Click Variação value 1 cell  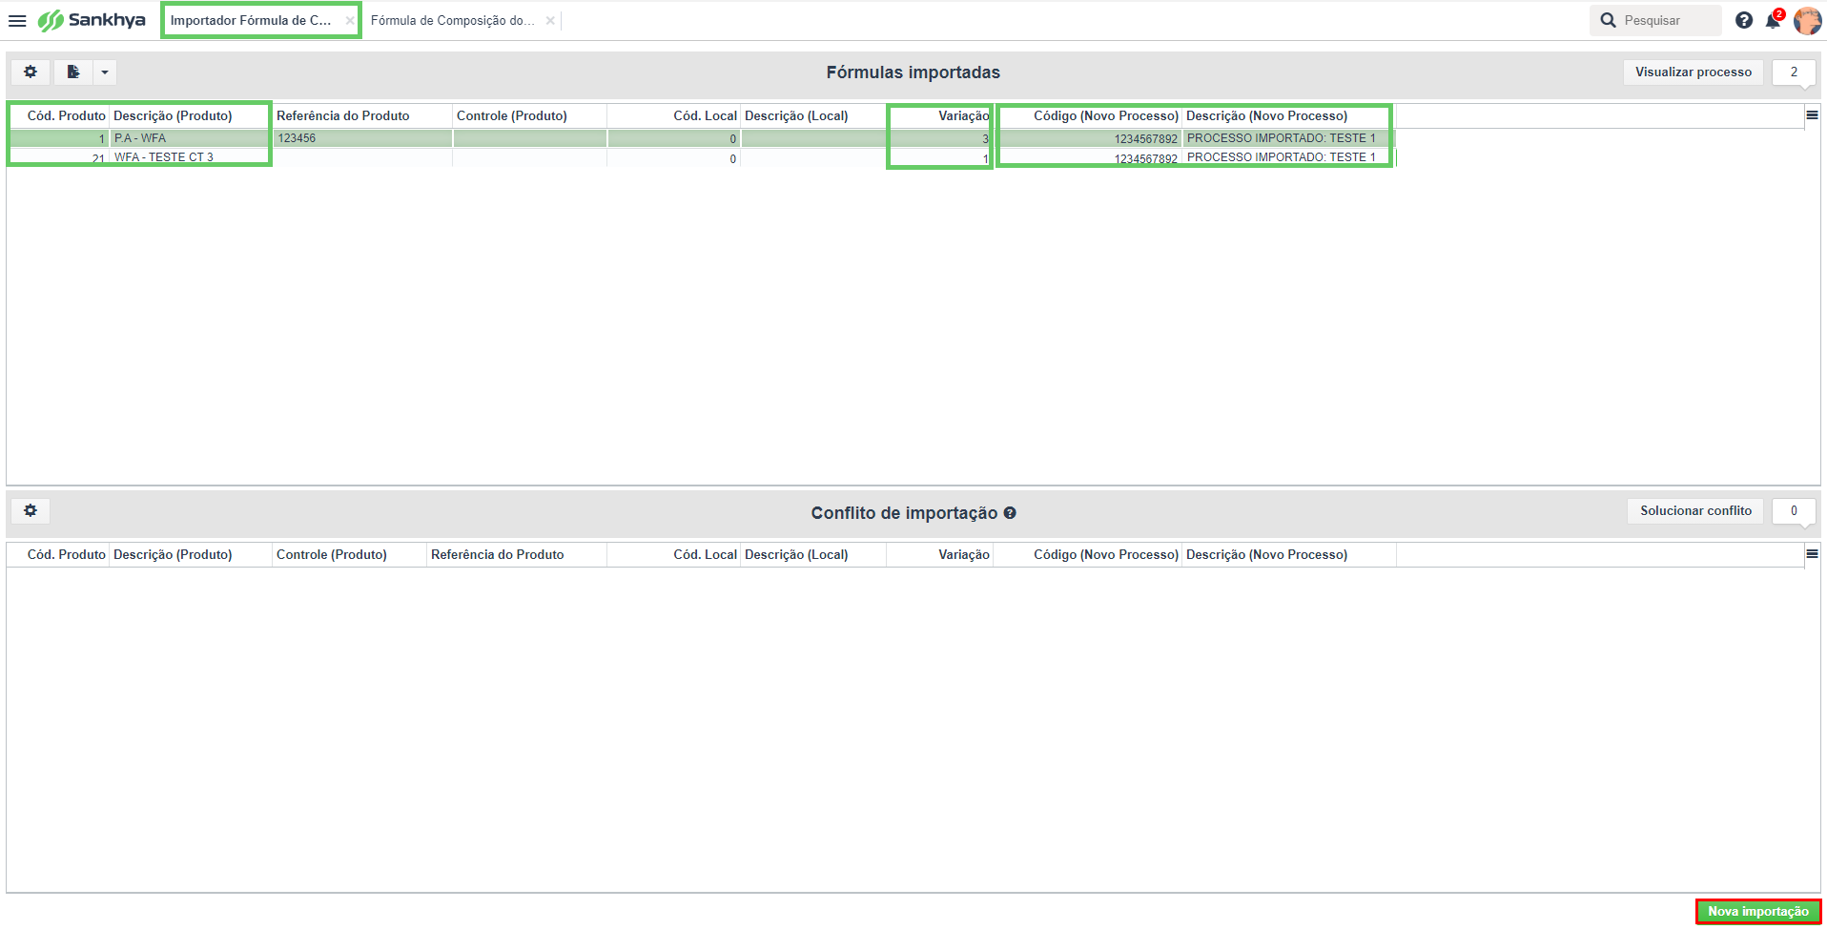coord(940,158)
